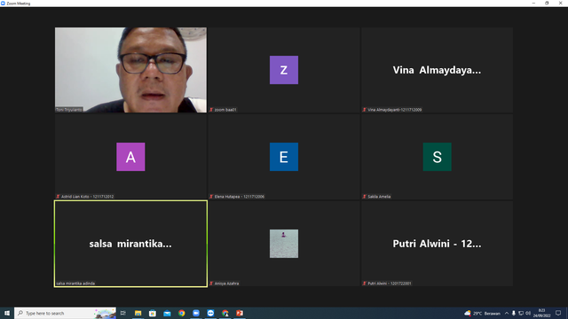568x319 pixels.
Task: Click the muted mic icon beside Sakila Amelia
Action: [365, 197]
